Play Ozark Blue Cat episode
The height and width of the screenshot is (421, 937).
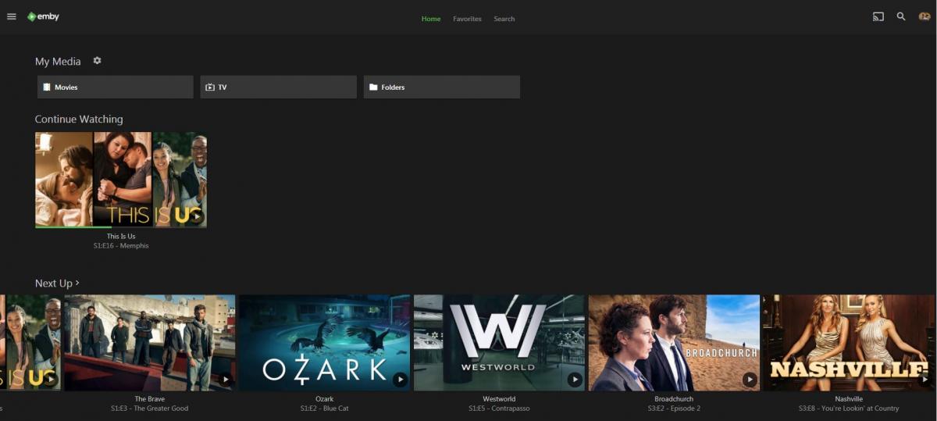(x=400, y=380)
